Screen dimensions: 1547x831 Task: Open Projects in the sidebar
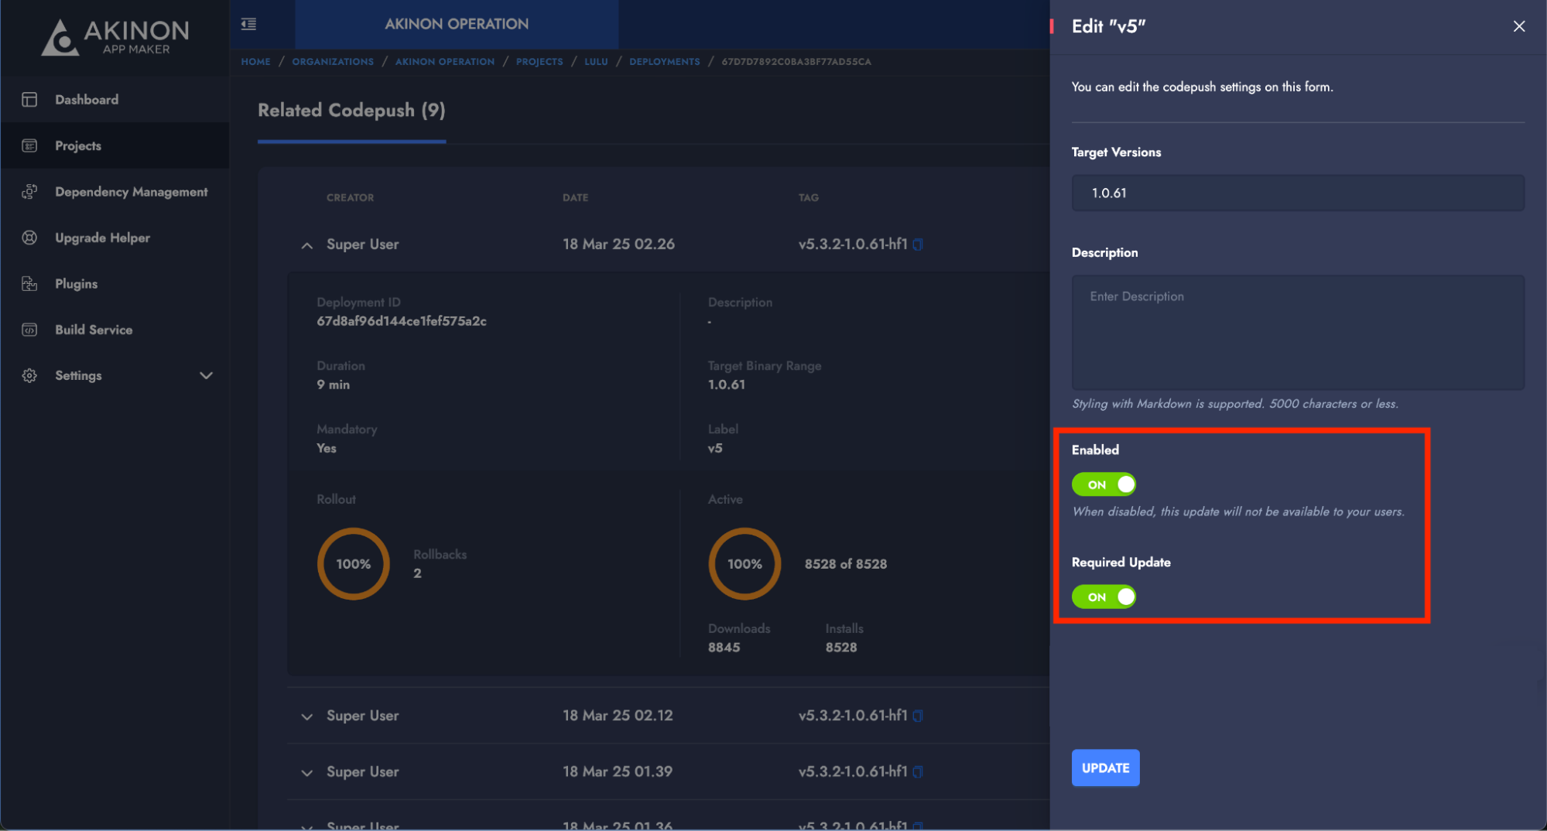(78, 145)
